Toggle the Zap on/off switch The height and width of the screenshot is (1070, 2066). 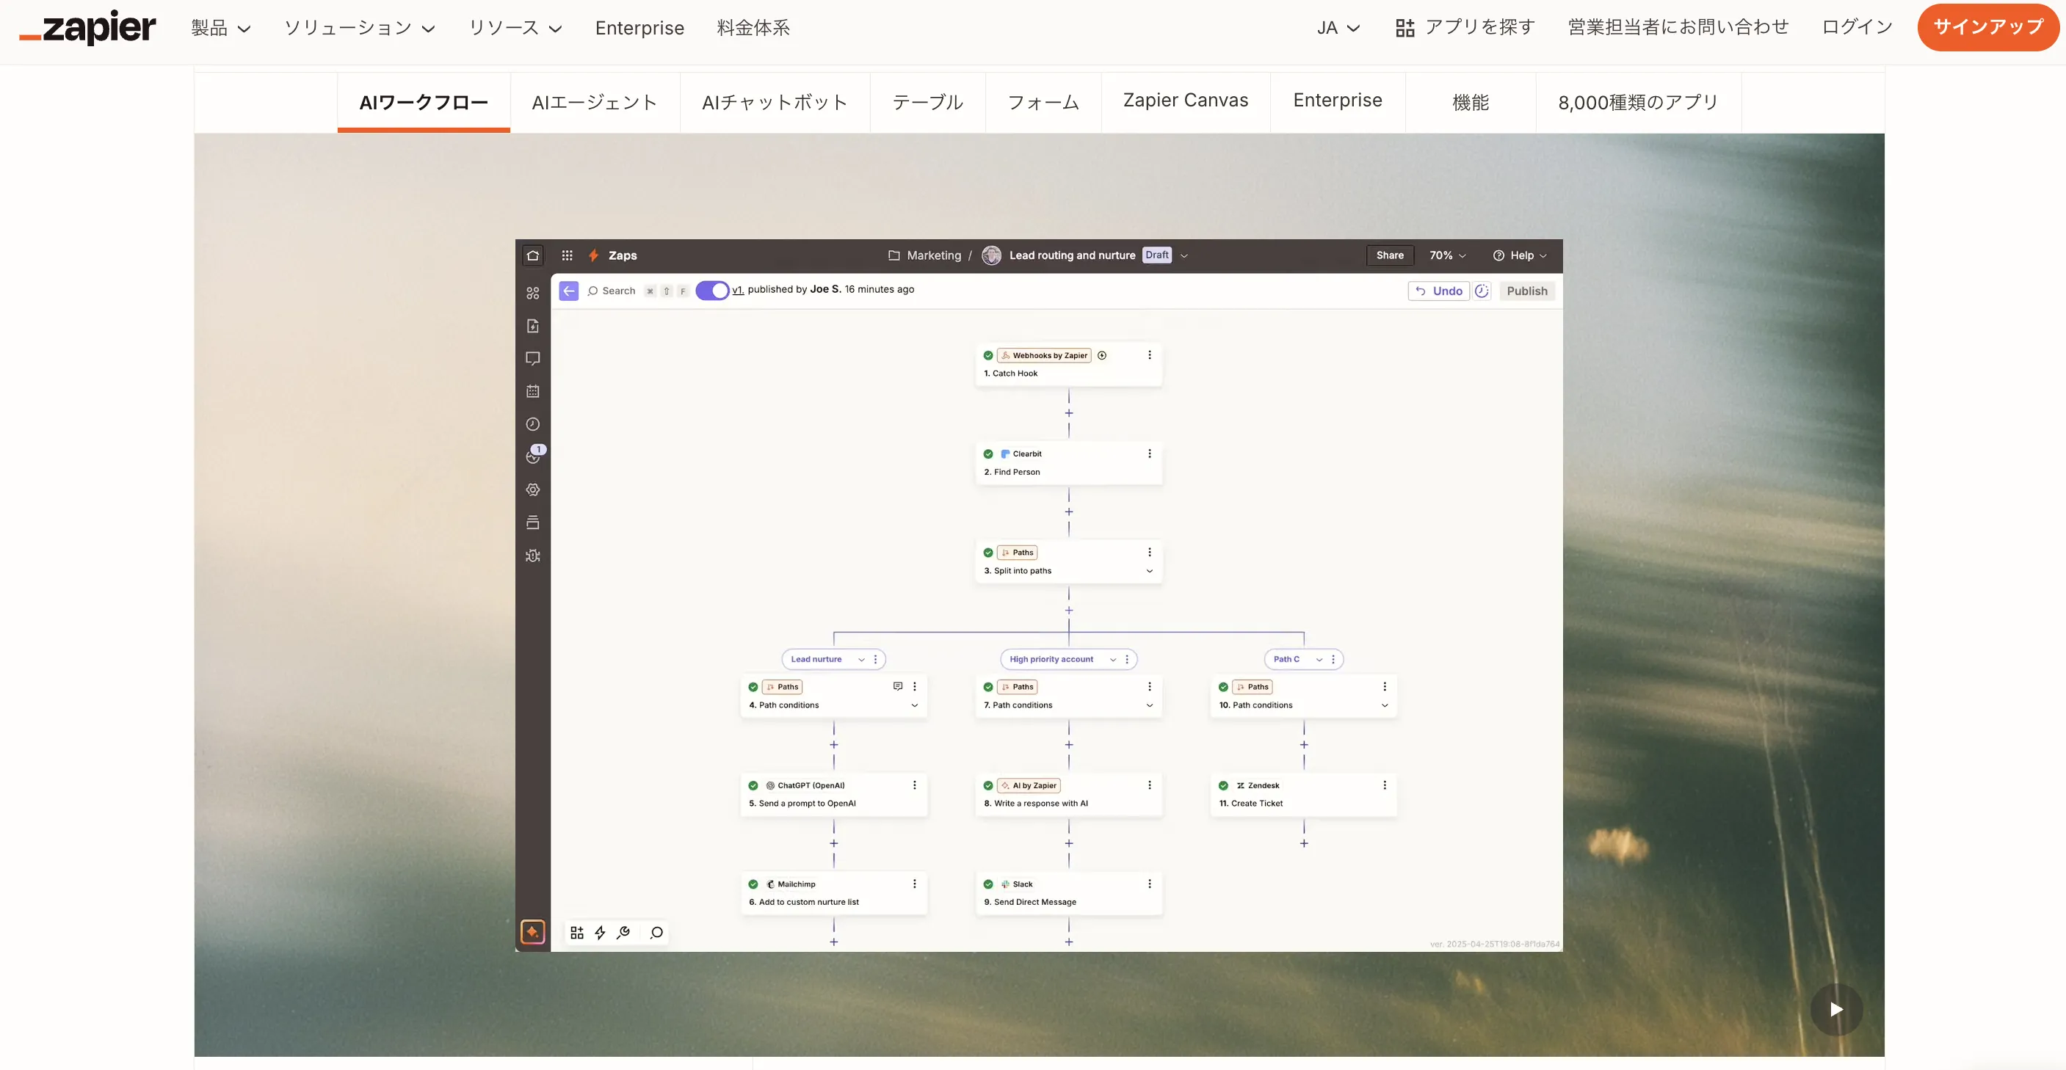(x=711, y=291)
